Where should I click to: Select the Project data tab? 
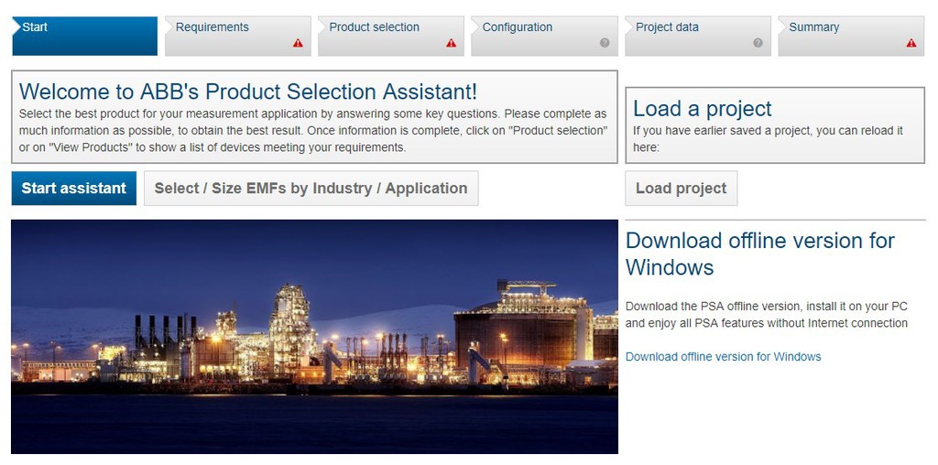(697, 36)
